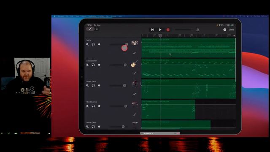The height and width of the screenshot is (152, 270).
Task: Open the help question mark icon
Action: coord(225,30)
